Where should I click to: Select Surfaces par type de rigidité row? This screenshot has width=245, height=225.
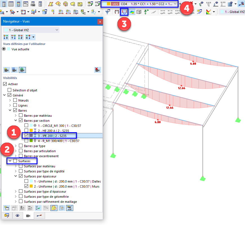44,171
